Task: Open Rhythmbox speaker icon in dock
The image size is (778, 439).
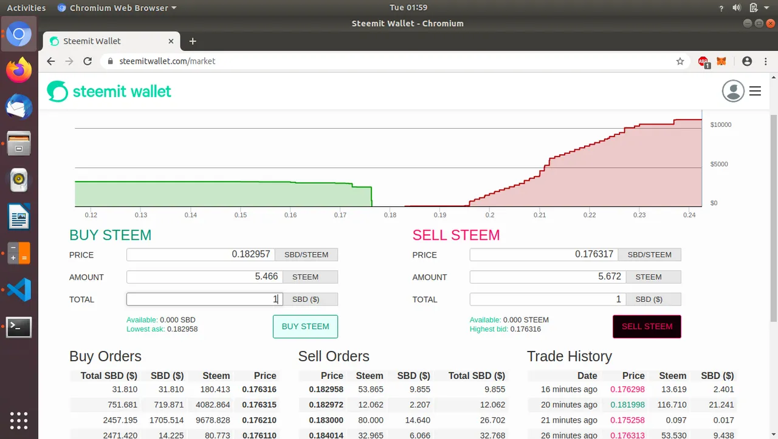Action: click(x=19, y=180)
